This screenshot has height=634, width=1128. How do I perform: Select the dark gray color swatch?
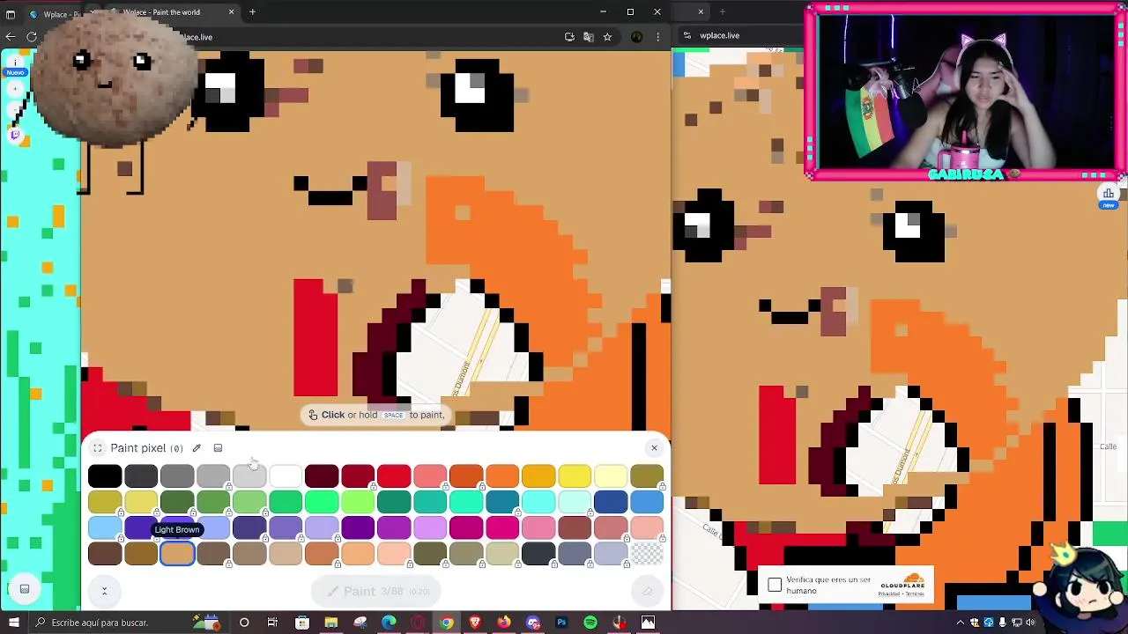[141, 476]
